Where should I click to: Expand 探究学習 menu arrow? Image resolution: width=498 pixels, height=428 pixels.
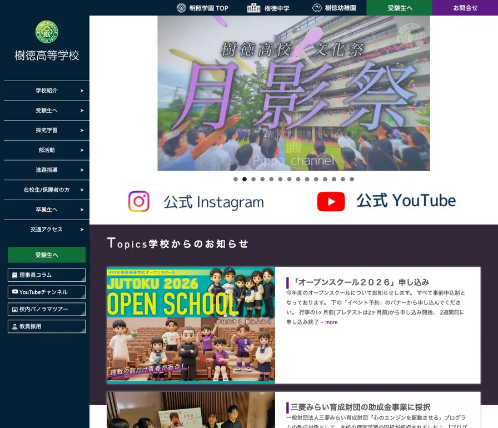[82, 130]
